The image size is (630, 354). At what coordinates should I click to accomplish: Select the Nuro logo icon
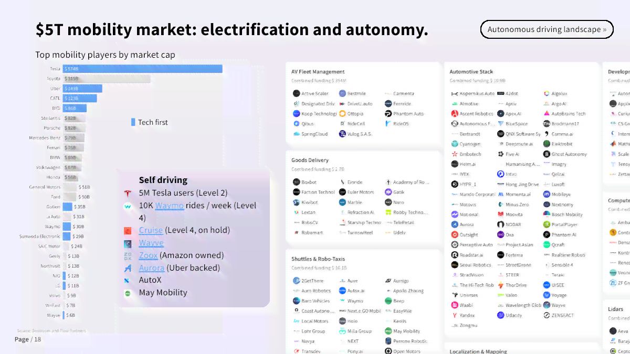click(388, 202)
